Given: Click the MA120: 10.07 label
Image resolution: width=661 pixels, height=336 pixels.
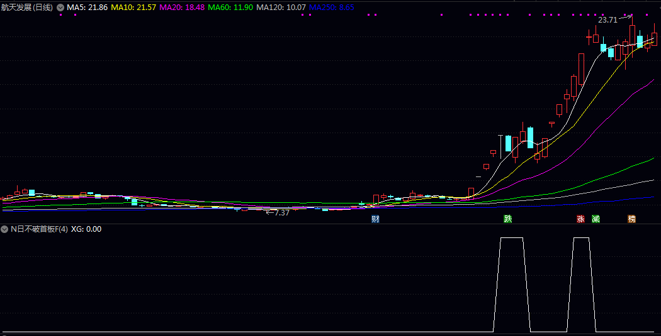Looking at the screenshot, I should (281, 8).
